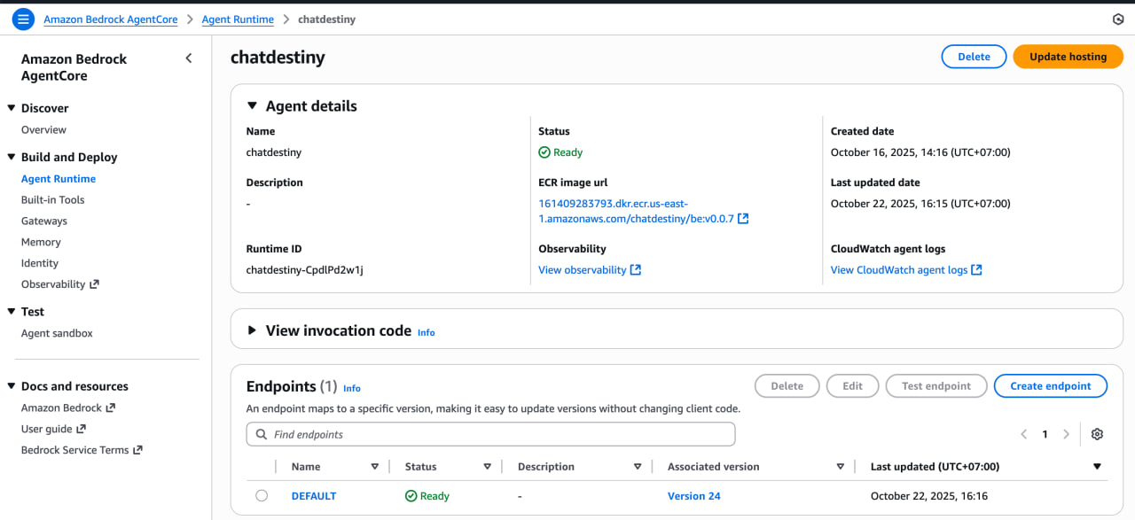The width and height of the screenshot is (1135, 520).
Task: Open the hamburger navigation menu icon
Action: 23,19
